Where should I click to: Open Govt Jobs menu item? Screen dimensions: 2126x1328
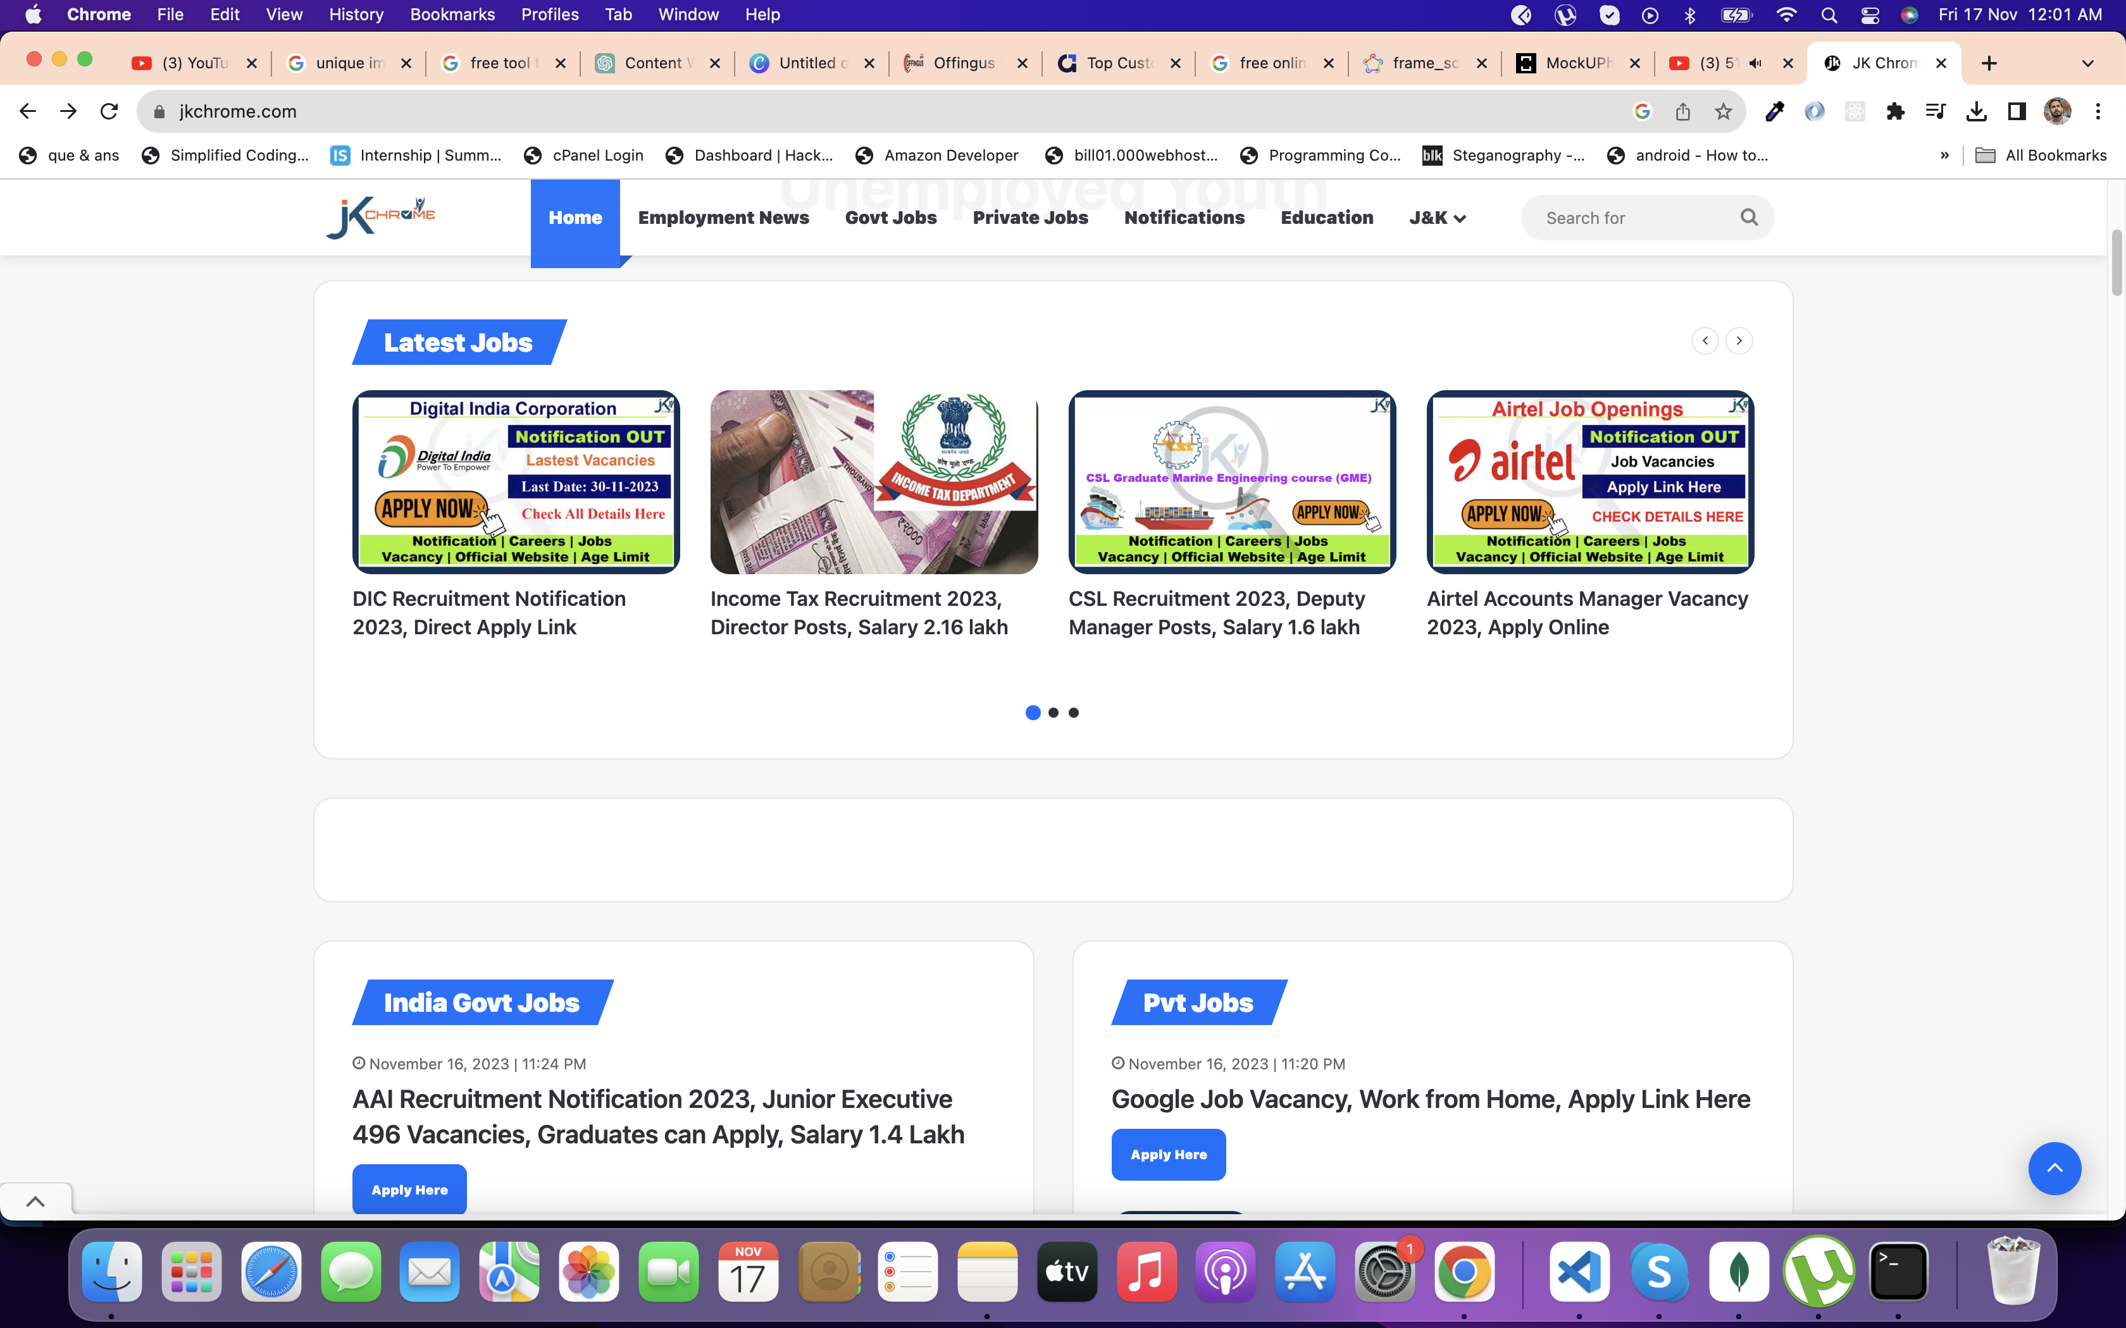click(891, 218)
